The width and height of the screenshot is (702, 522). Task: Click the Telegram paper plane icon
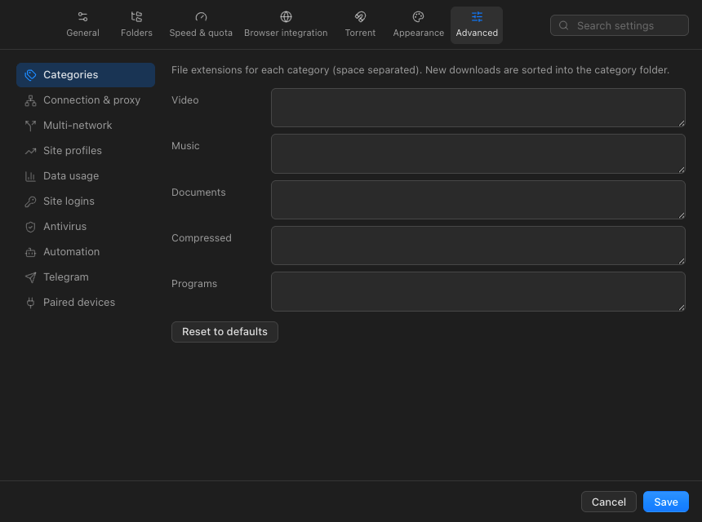pos(30,277)
